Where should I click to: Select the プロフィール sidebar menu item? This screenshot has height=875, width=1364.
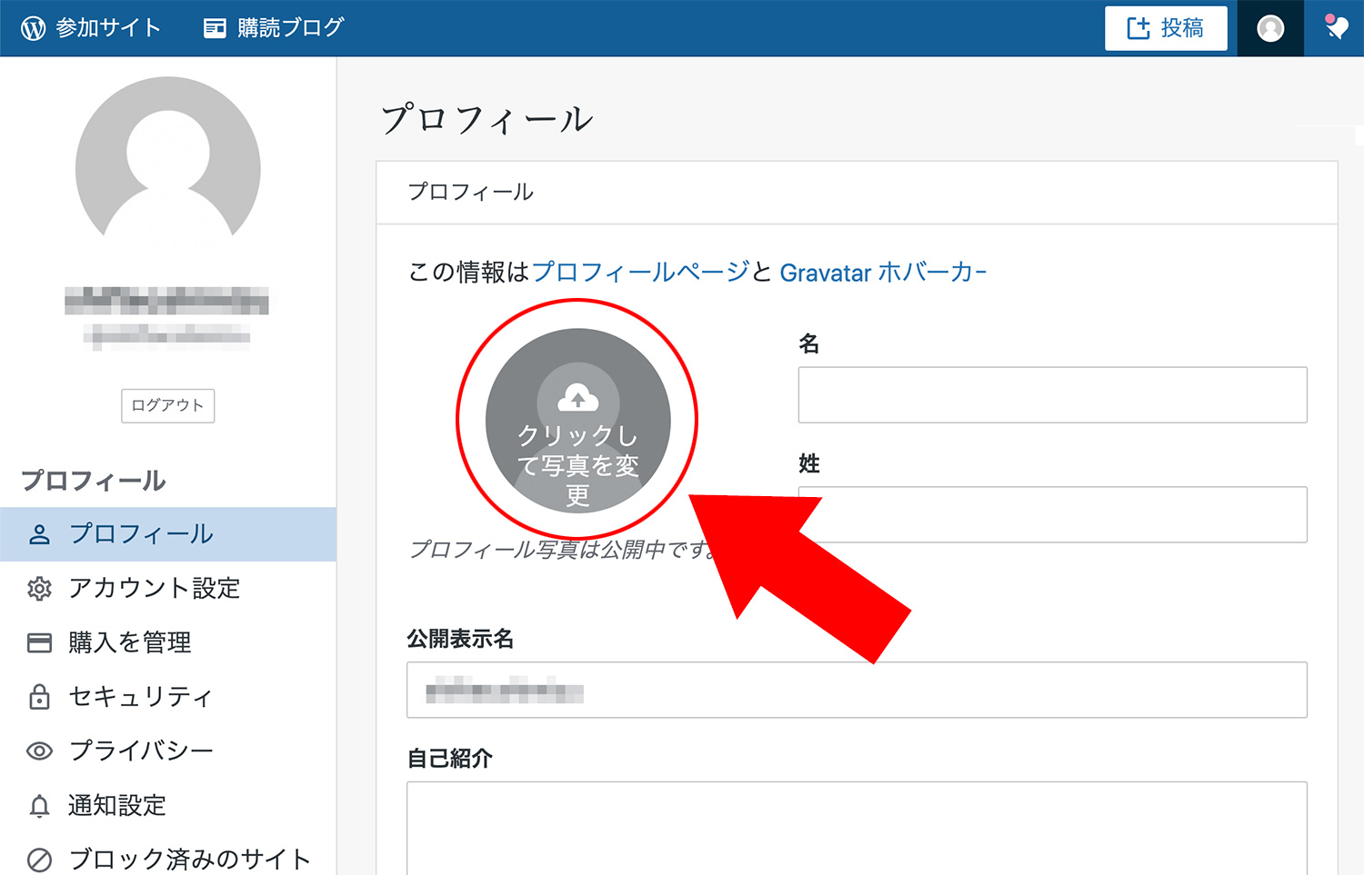click(x=141, y=534)
